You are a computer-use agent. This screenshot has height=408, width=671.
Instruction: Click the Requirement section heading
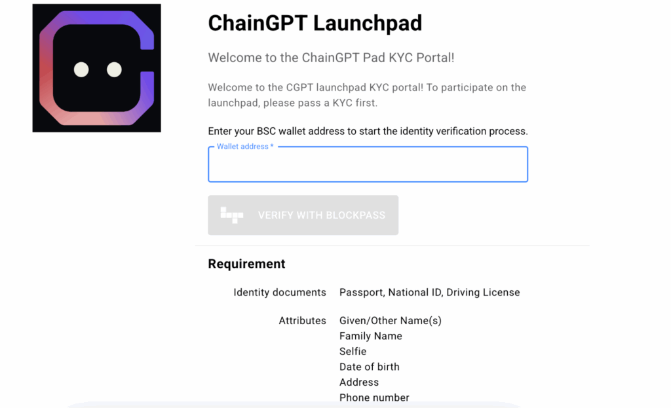246,263
